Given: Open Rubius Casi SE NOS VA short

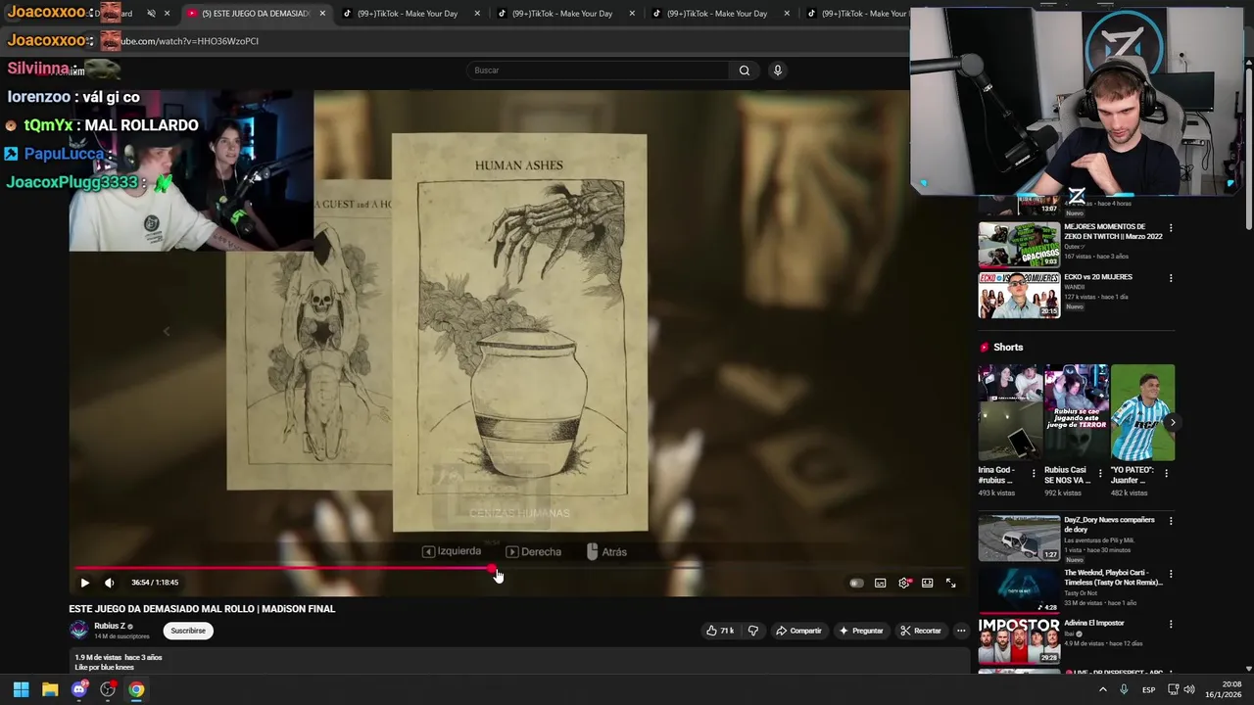Looking at the screenshot, I should pos(1076,412).
